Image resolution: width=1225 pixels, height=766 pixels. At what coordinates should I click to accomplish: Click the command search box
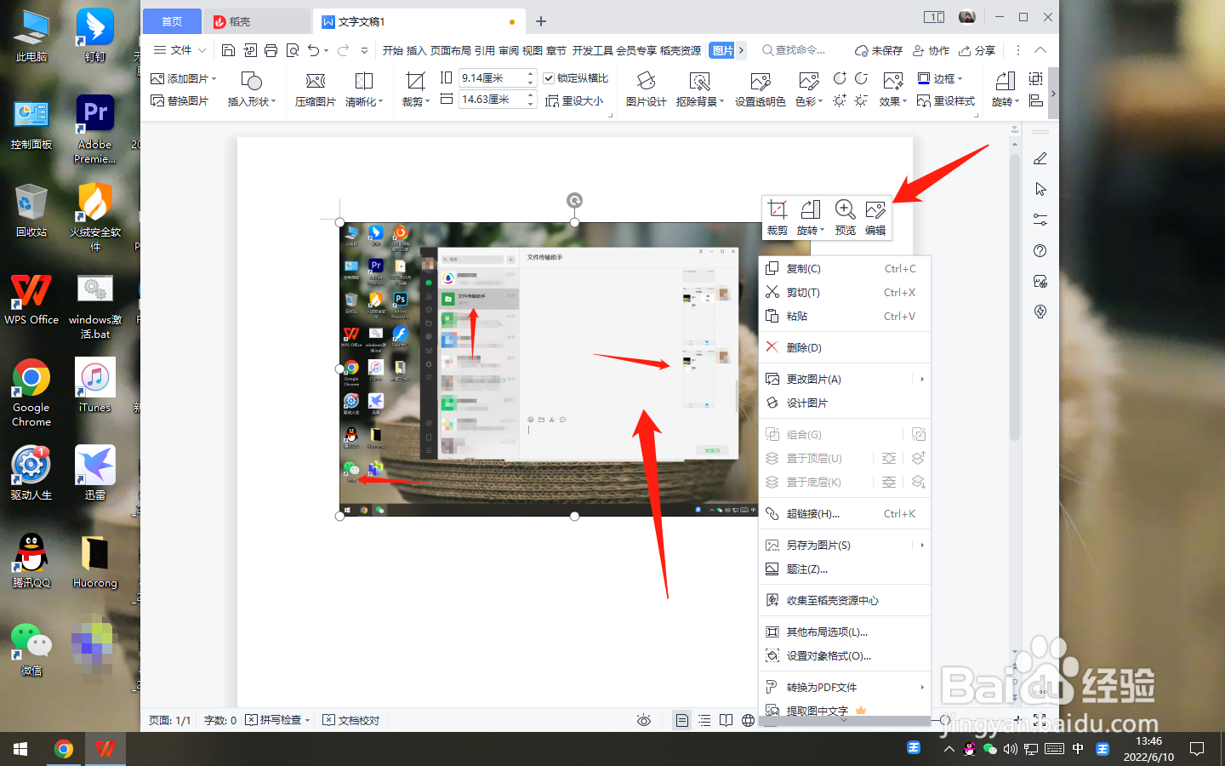(x=794, y=50)
